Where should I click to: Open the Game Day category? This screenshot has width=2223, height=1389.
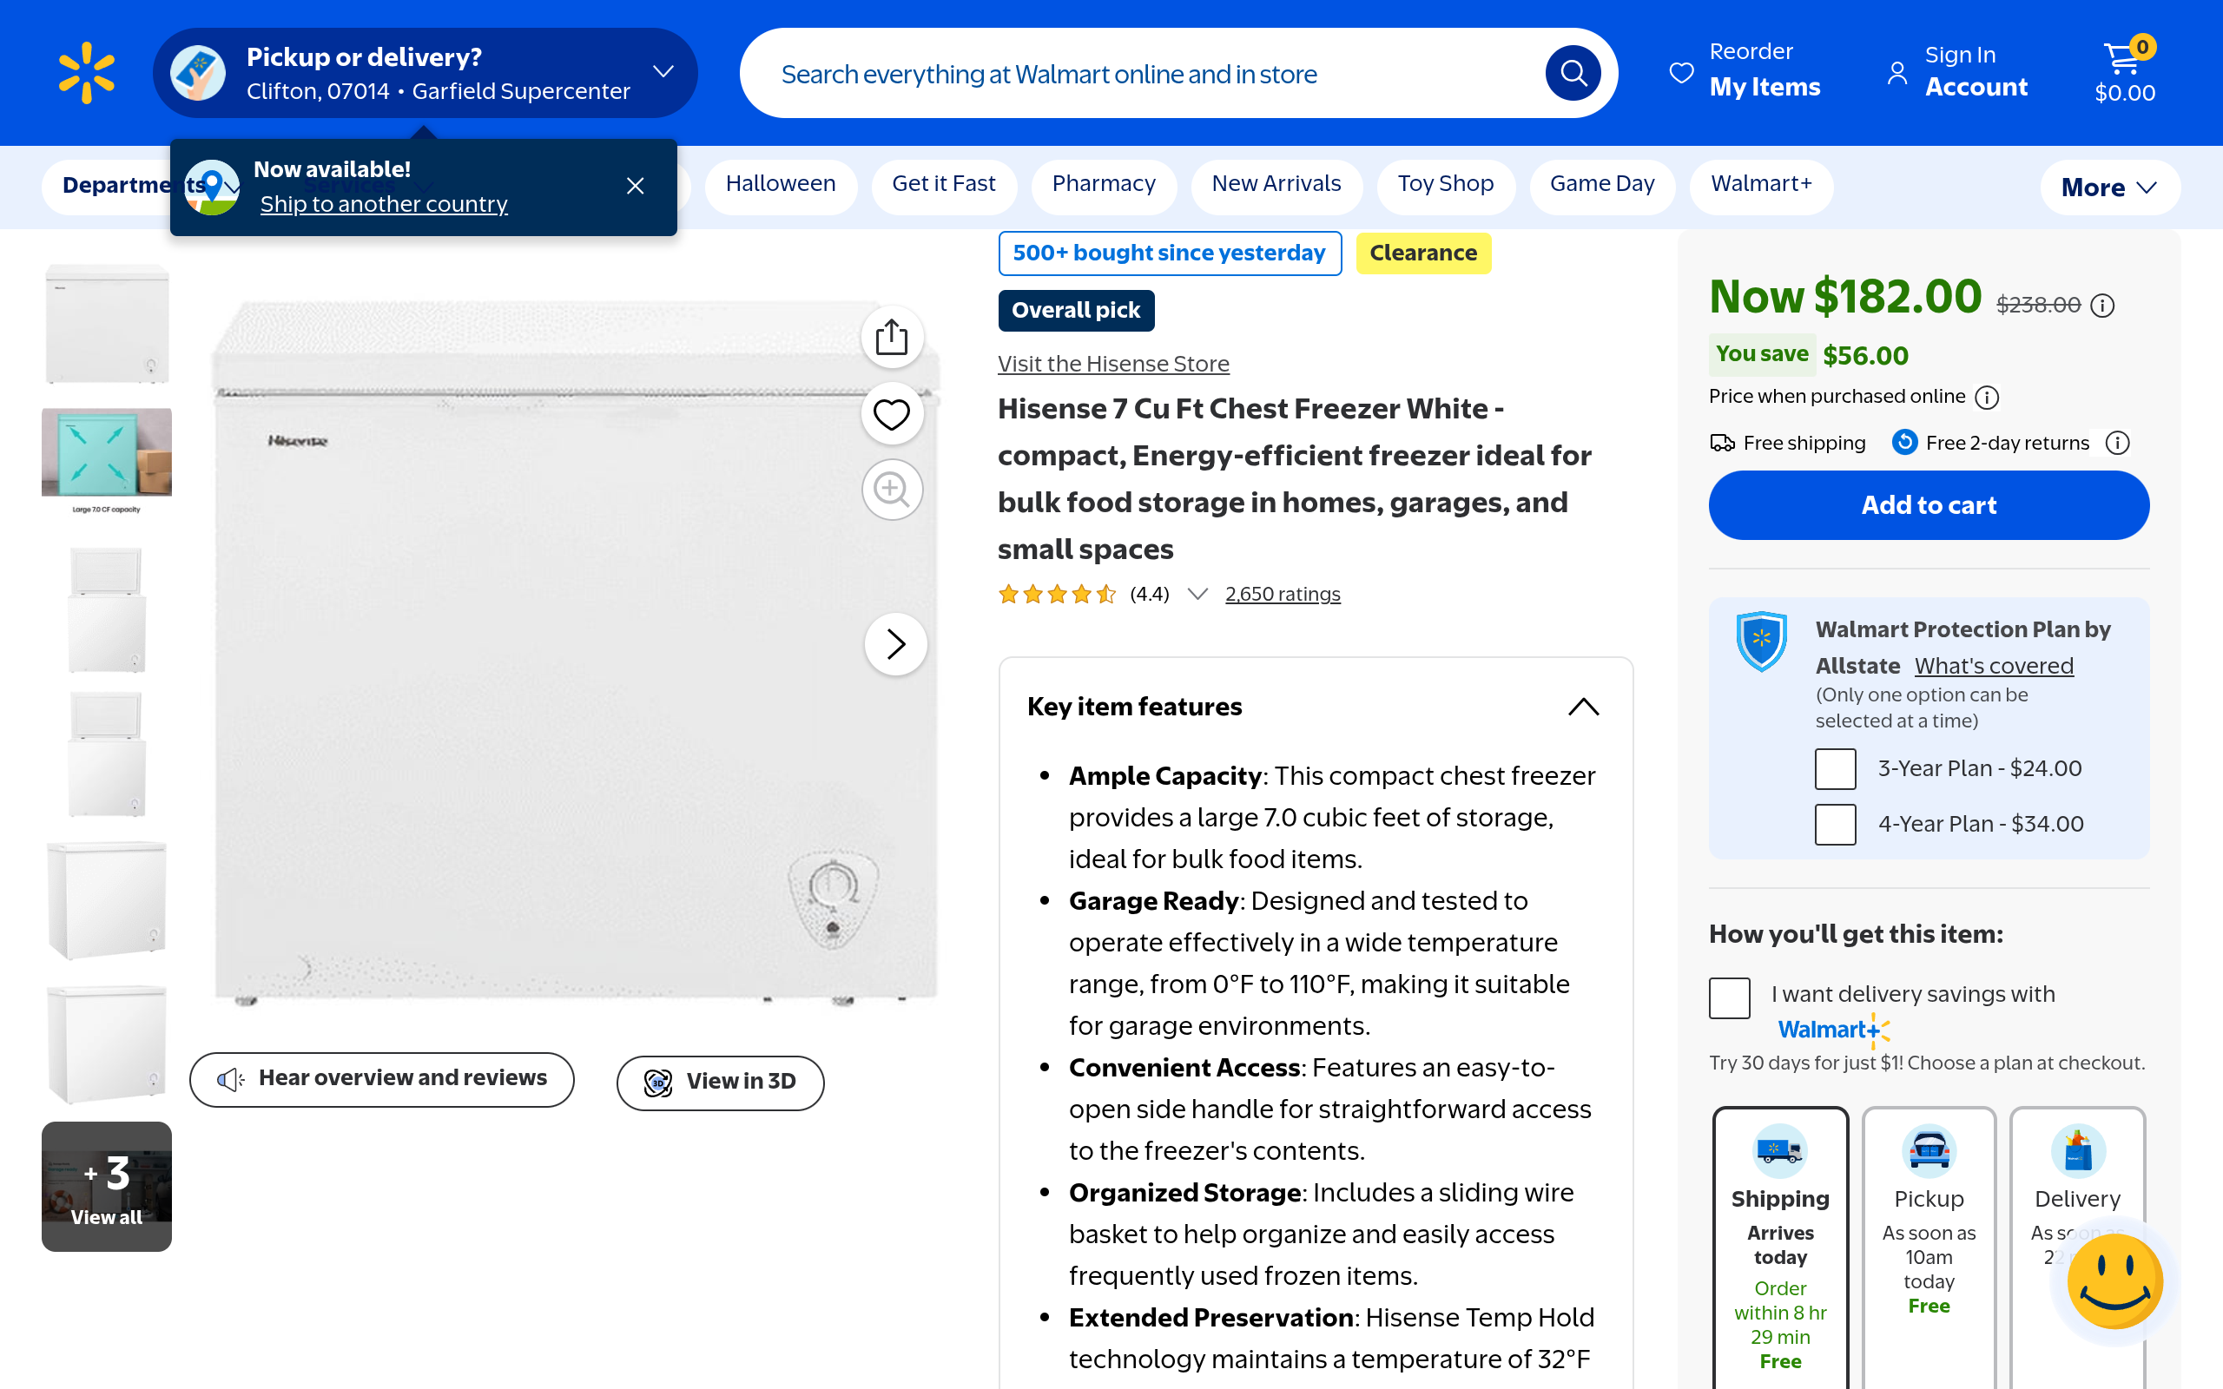pyautogui.click(x=1601, y=187)
